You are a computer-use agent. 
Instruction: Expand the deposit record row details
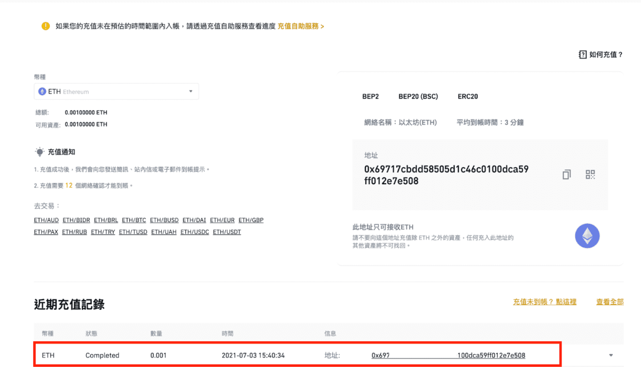[x=610, y=355]
